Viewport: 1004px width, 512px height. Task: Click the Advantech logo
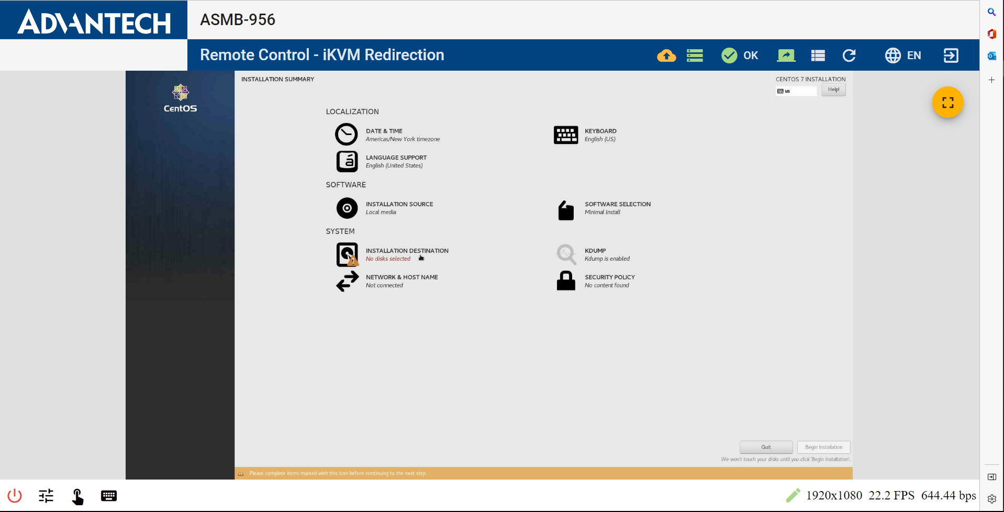coord(94,21)
